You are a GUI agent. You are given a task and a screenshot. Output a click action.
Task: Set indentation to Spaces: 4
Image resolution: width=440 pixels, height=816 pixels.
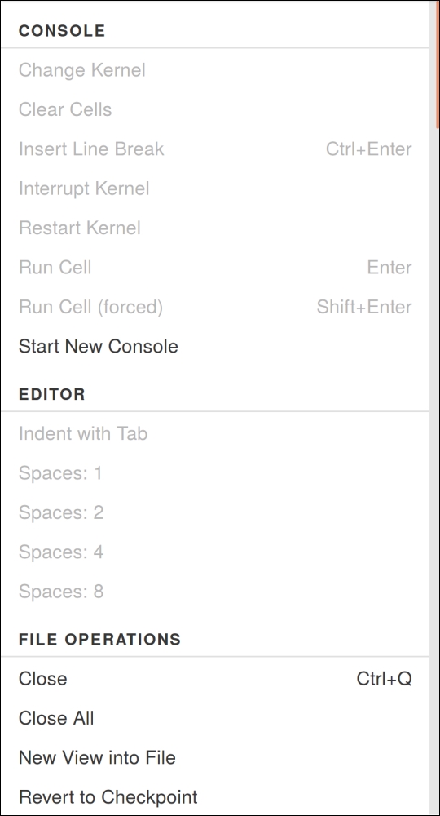click(x=215, y=552)
